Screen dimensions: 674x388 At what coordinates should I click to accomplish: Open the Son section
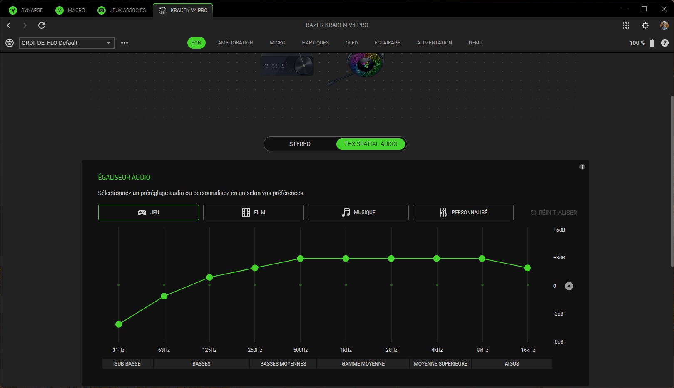196,43
